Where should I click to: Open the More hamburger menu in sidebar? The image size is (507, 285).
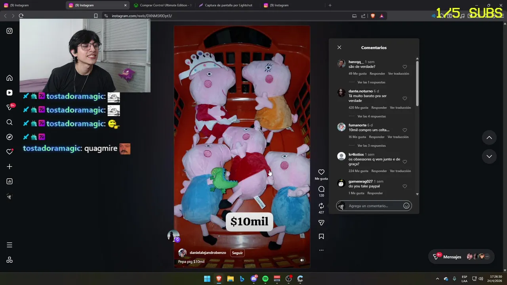10,245
